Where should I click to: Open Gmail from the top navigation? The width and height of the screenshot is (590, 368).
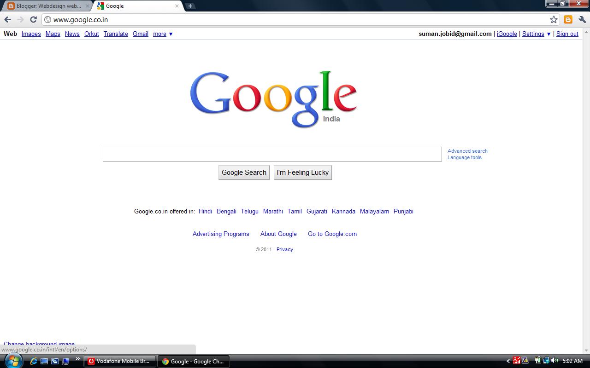click(x=141, y=34)
